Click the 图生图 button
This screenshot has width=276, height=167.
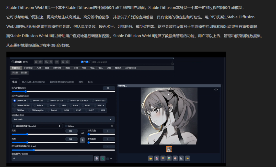click(24, 73)
